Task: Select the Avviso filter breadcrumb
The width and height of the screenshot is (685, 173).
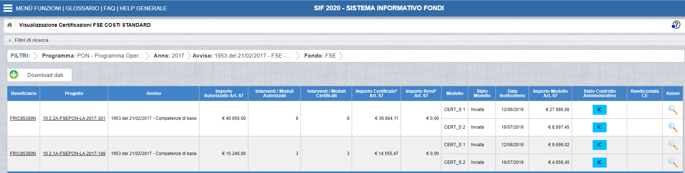Action: (x=243, y=56)
